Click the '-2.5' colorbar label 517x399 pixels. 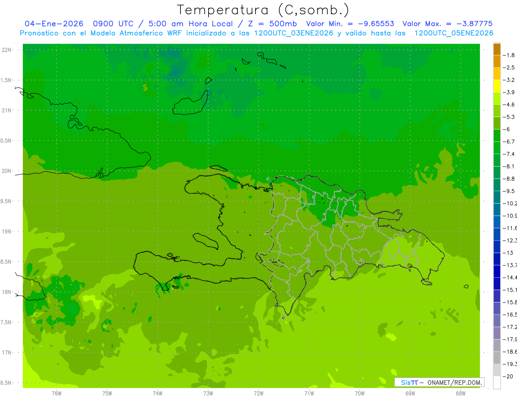[x=509, y=68]
